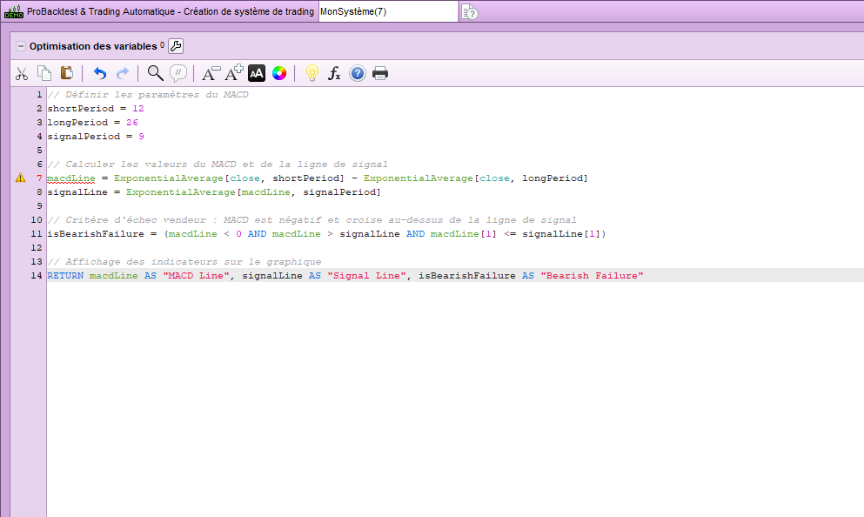Click the "MACD Line" string literal
The width and height of the screenshot is (864, 517).
(196, 276)
